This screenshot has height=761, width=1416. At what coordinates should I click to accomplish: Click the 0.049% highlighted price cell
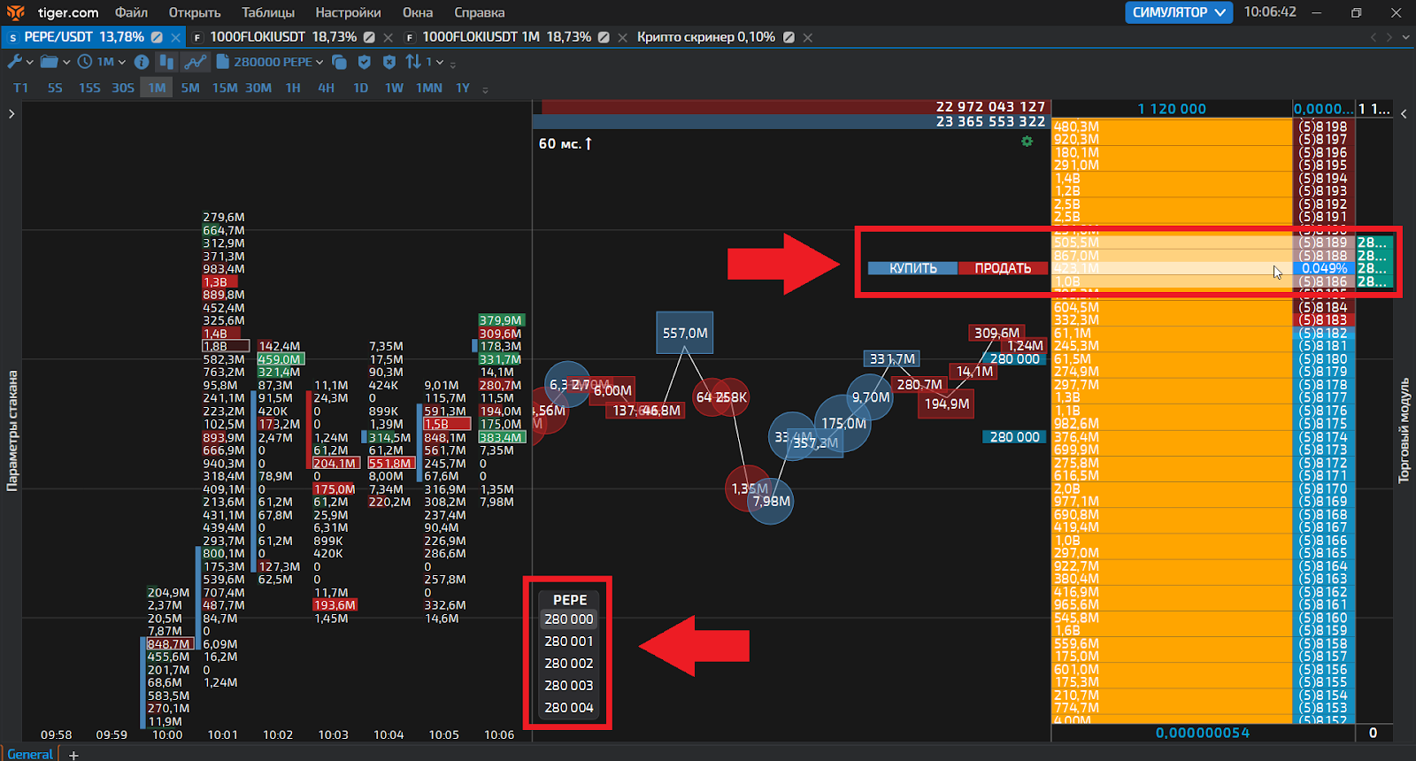pyautogui.click(x=1324, y=268)
